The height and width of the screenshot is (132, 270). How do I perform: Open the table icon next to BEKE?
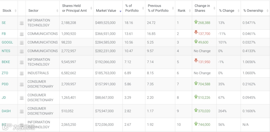[x=22, y=62]
